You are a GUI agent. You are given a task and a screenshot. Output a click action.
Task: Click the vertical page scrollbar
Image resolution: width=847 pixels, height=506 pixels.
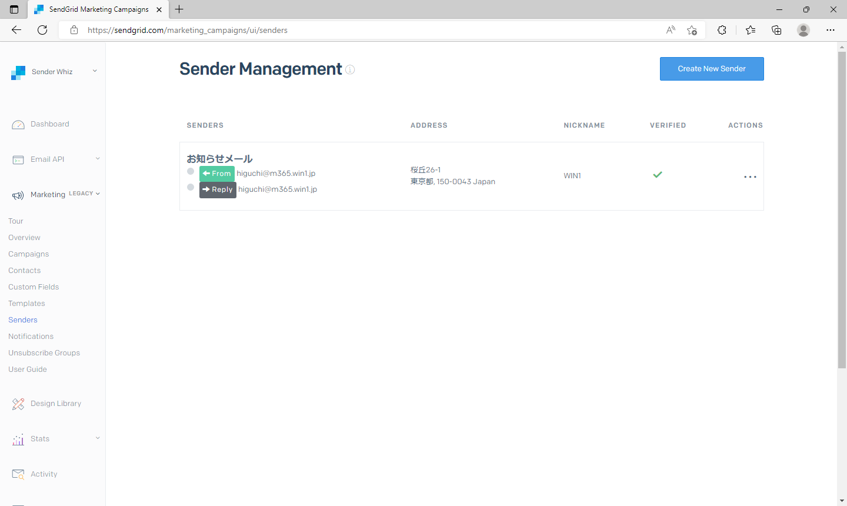(842, 209)
